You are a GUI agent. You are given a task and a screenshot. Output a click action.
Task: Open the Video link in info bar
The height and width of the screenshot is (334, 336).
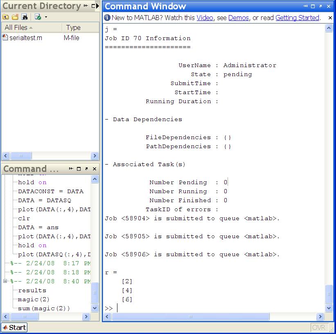tap(205, 18)
